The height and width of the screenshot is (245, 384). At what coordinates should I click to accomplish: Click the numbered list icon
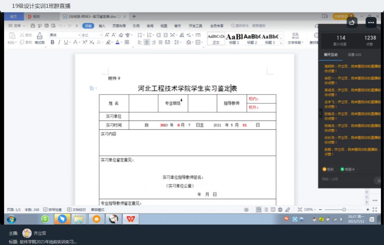(x=149, y=35)
